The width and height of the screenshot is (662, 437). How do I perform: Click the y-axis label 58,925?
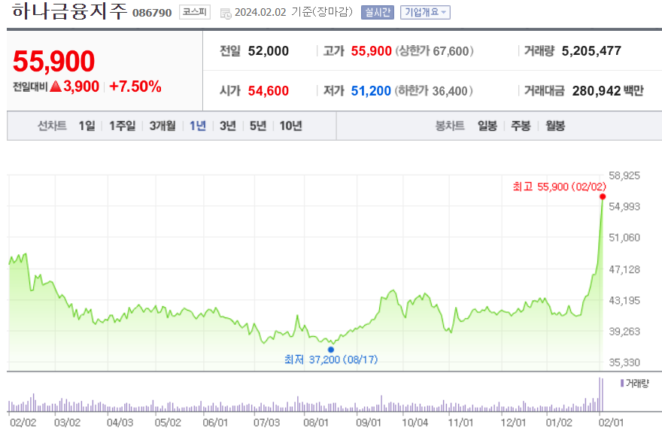[x=624, y=176]
